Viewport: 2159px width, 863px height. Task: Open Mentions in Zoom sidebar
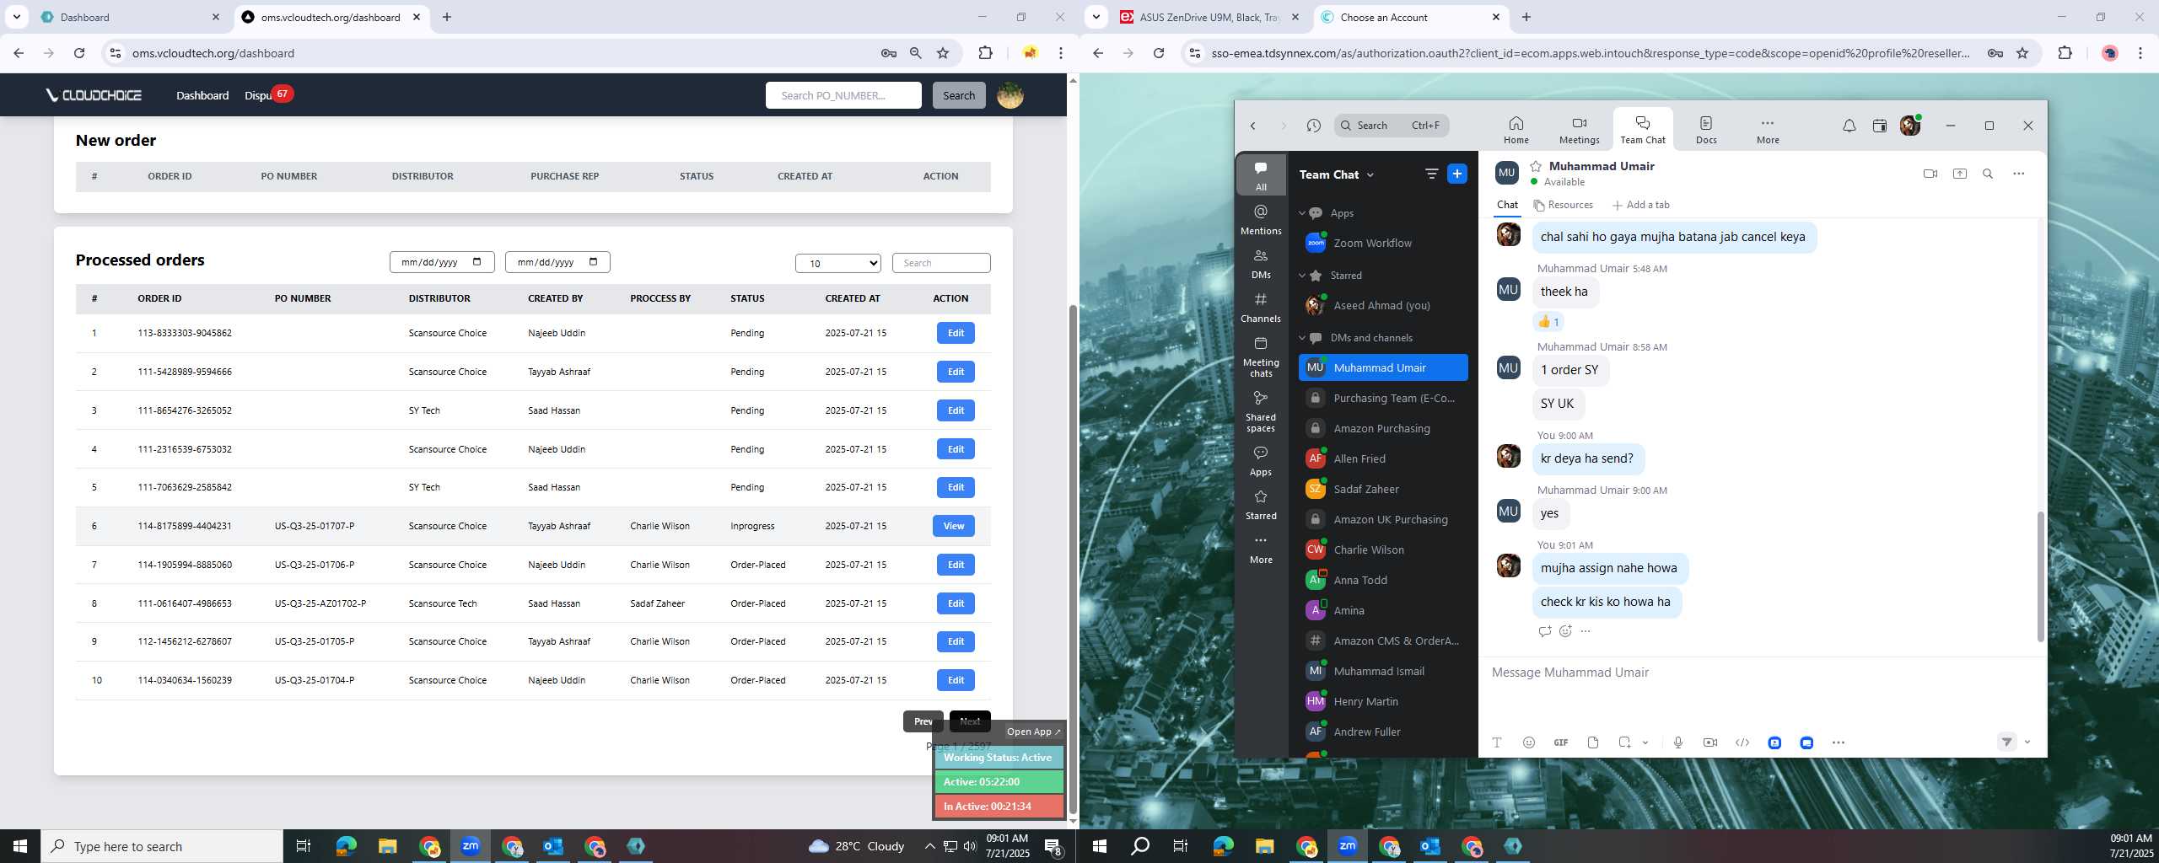pos(1261,219)
